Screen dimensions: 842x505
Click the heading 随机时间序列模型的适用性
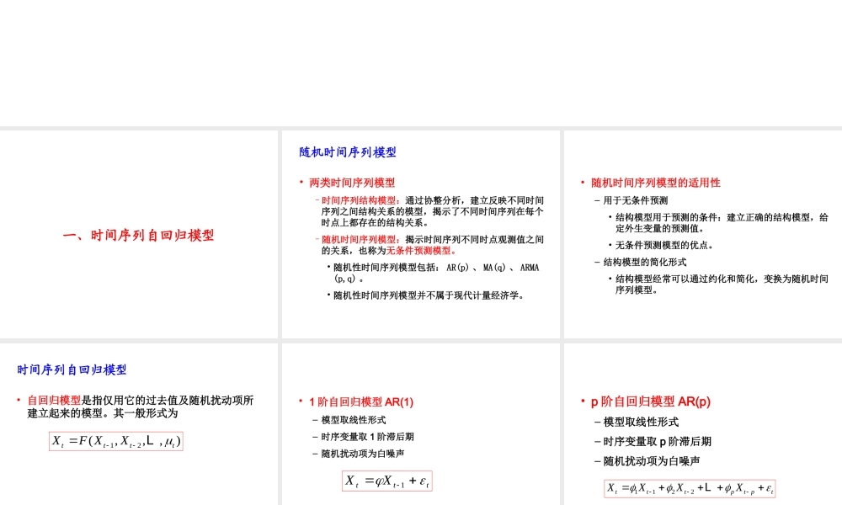tap(656, 182)
